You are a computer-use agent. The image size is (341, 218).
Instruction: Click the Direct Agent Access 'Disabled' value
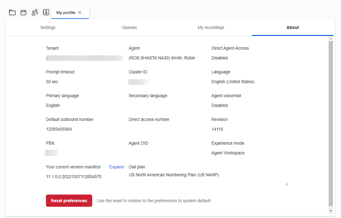219,58
